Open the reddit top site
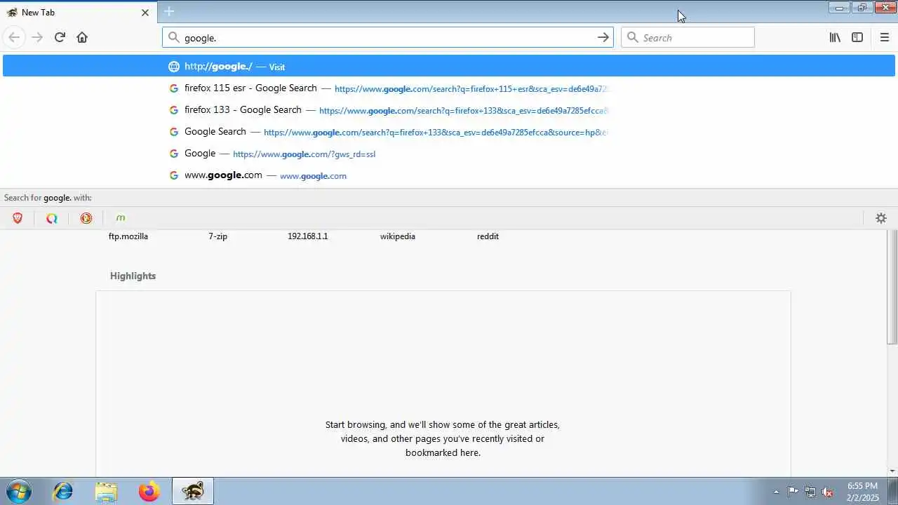898x505 pixels. click(488, 236)
